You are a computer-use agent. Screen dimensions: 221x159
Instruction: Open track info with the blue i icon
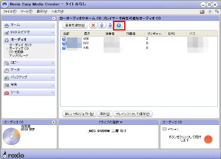click(x=119, y=25)
